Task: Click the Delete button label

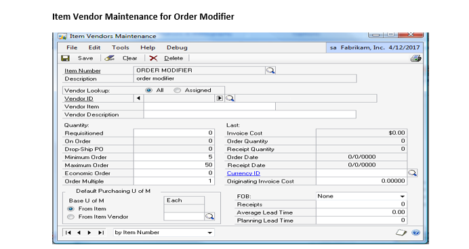Action: 174,58
